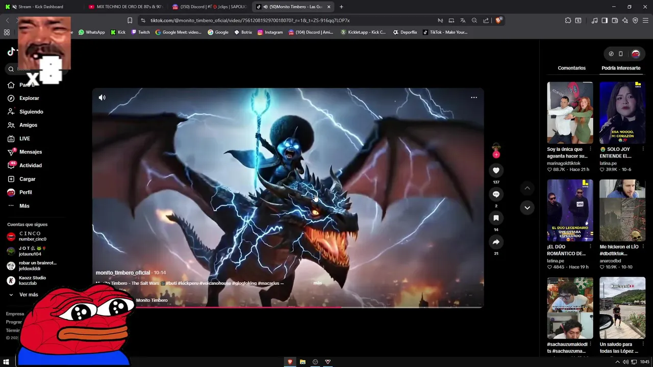Screen dimensions: 653x367
Task: Follow creator with red plus badge
Action: (x=496, y=154)
